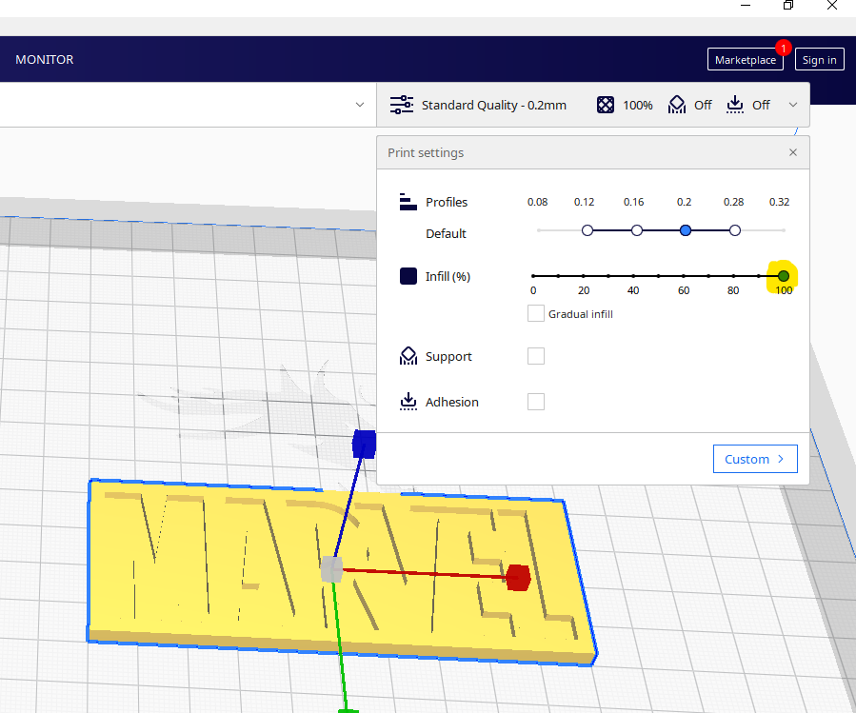
Task: Click the blue Z-axis move handle
Action: coord(364,444)
